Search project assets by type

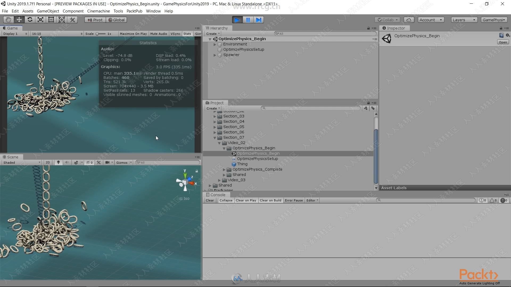tap(366, 108)
